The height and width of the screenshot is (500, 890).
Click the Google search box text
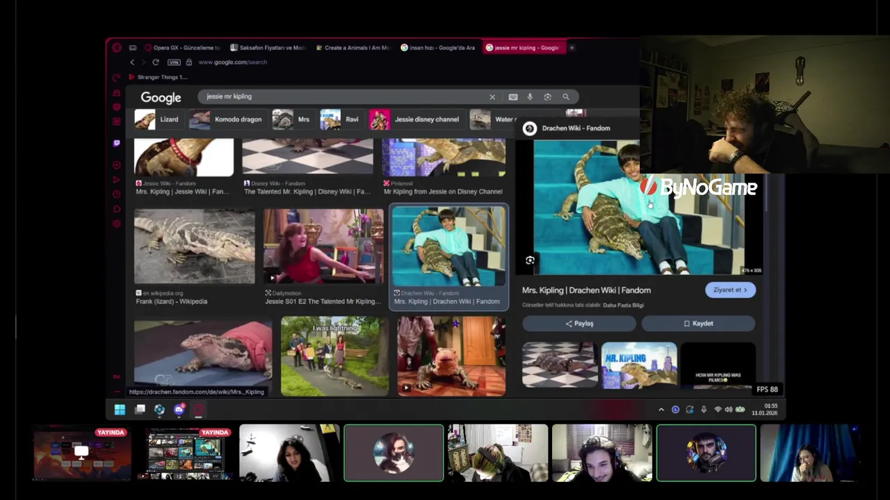click(x=229, y=97)
